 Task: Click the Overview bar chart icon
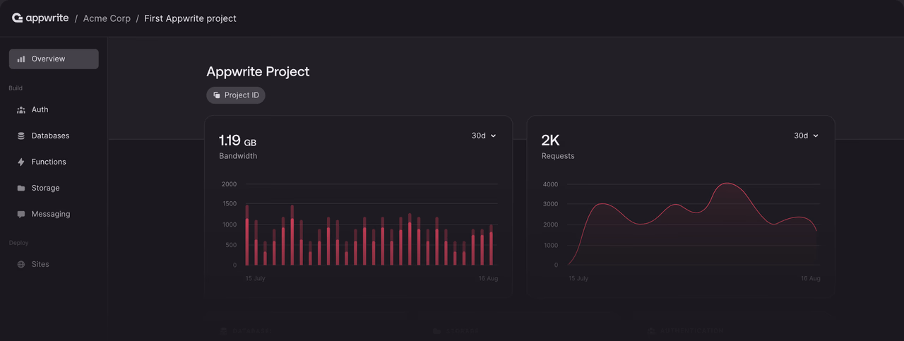[x=21, y=59]
